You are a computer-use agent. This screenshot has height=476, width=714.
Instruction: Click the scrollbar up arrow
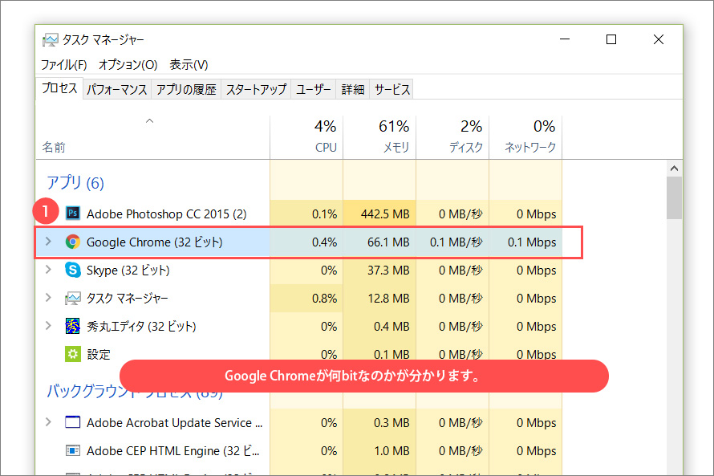coord(675,169)
